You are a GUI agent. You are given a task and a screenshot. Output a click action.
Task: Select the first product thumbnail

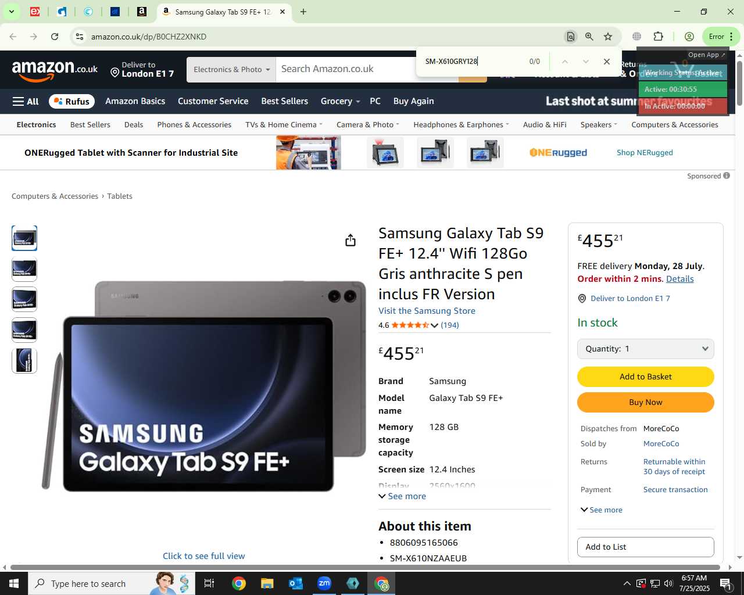pyautogui.click(x=24, y=238)
